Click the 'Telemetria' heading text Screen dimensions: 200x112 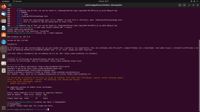(x=12, y=44)
